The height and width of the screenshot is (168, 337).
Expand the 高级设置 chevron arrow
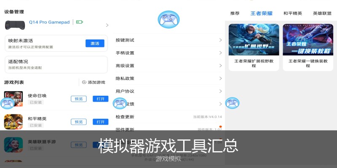tap(220, 66)
